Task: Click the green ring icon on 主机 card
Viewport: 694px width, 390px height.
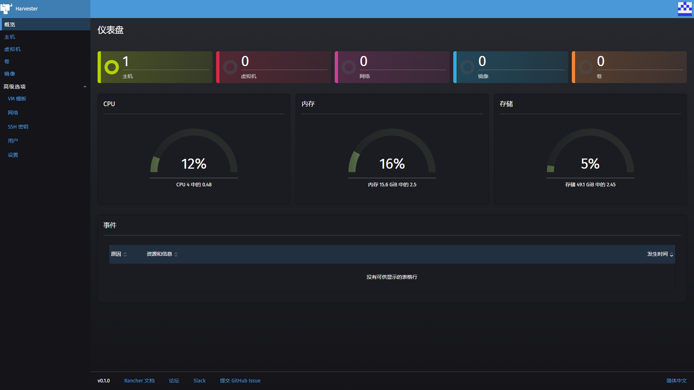Action: [x=112, y=67]
